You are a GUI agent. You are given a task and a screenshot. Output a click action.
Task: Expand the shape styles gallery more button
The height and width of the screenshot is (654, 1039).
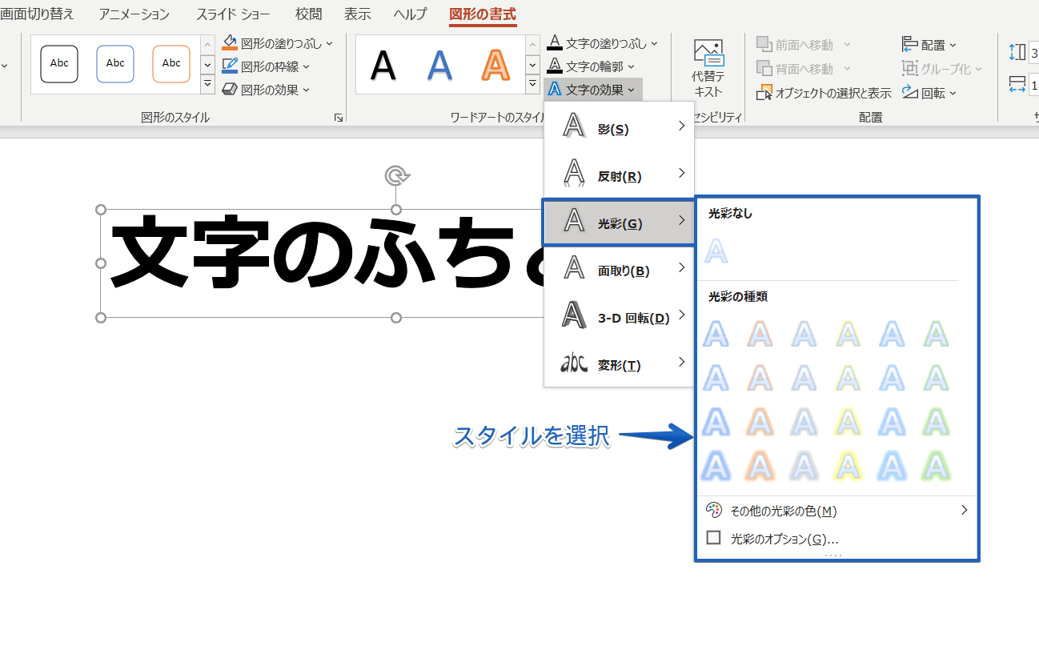(x=207, y=85)
